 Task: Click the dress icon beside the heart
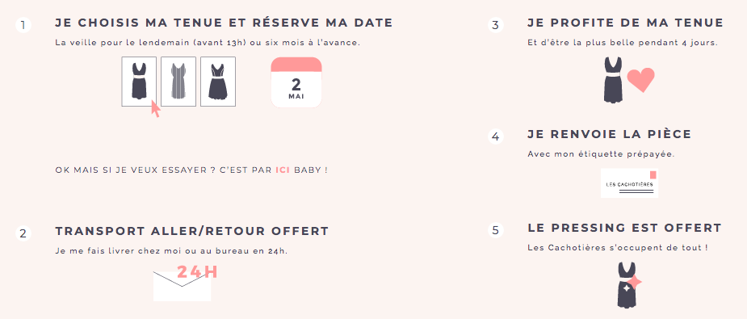pos(613,80)
